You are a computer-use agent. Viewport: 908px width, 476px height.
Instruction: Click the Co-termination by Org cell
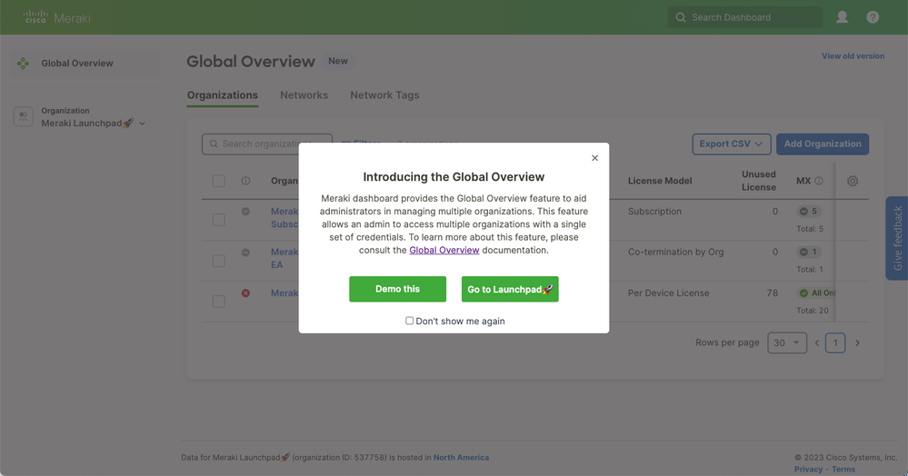tap(675, 252)
